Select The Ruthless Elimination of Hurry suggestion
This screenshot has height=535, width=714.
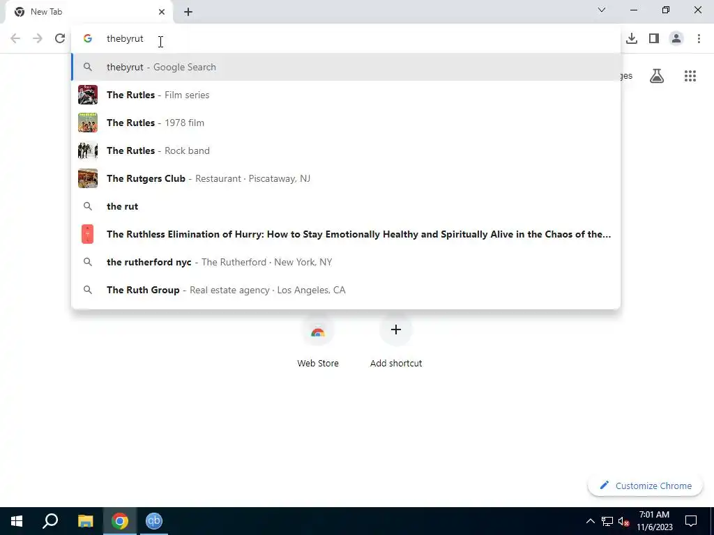click(x=346, y=234)
